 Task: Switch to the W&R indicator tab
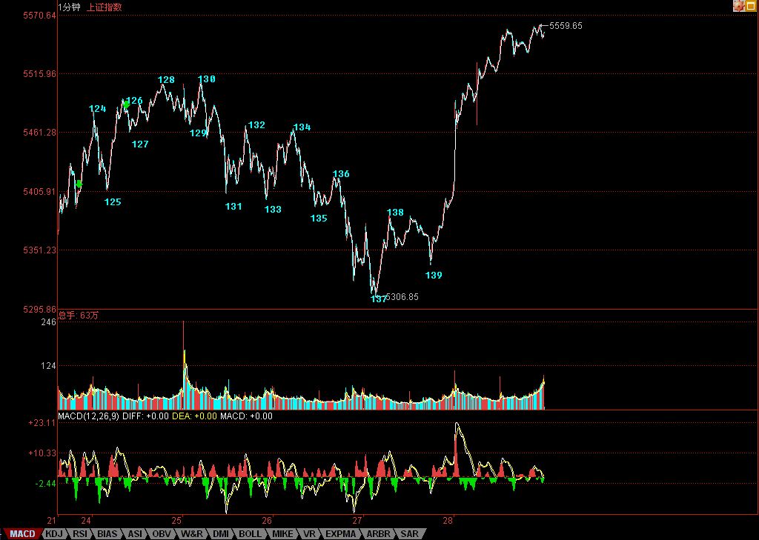191,533
